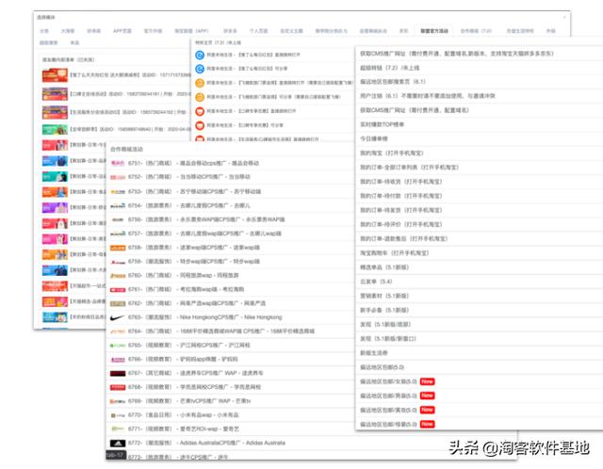Choose 实时爆款TOP榜单 entry
The width and height of the screenshot is (603, 469).
[x=382, y=124]
